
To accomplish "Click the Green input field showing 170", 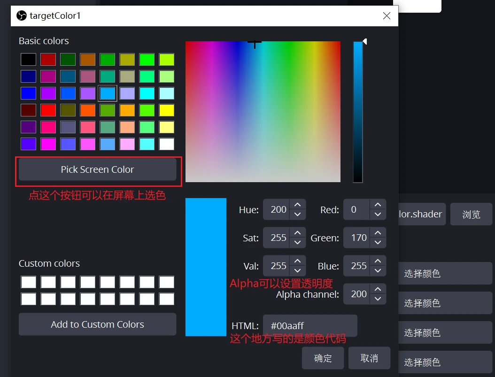I will pyautogui.click(x=357, y=238).
